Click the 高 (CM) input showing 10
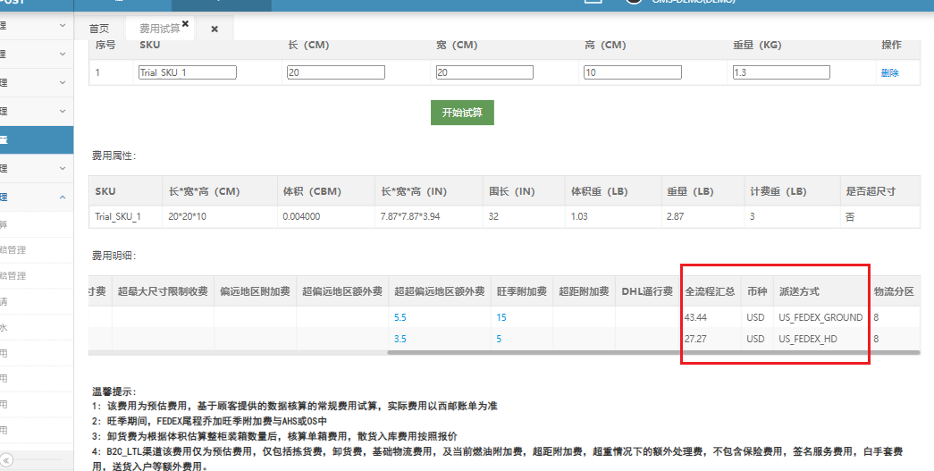The image size is (934, 471). coord(633,72)
